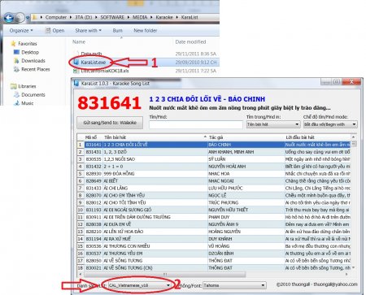Open the Downloads folder icon

click(16, 61)
